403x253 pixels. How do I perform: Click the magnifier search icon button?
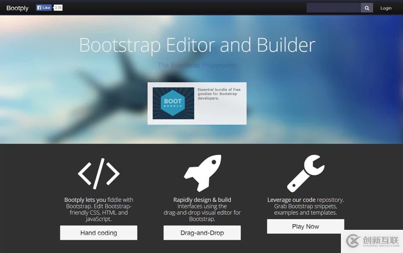367,8
